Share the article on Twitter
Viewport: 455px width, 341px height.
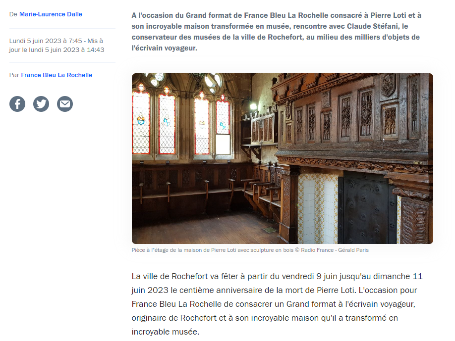[x=41, y=104]
